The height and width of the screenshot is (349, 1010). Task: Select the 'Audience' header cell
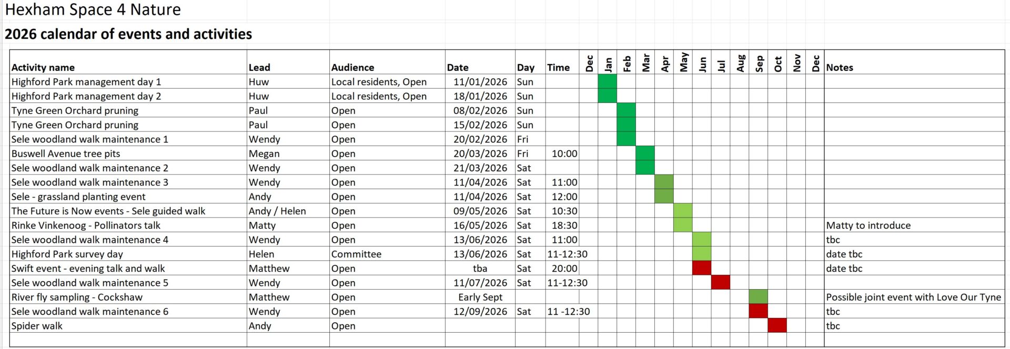[x=387, y=62]
